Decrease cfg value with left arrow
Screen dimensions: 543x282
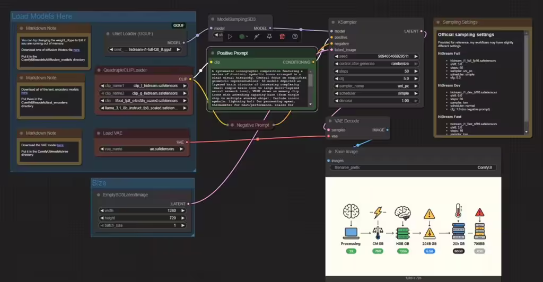(x=337, y=78)
